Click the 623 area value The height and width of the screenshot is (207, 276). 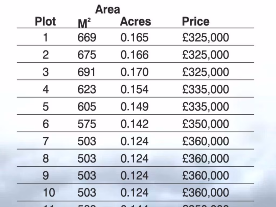87,89
